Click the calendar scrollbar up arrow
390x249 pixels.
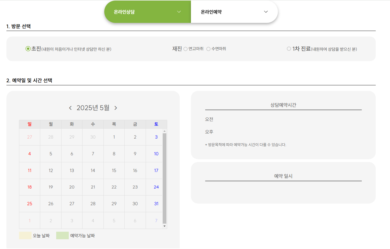(x=164, y=131)
